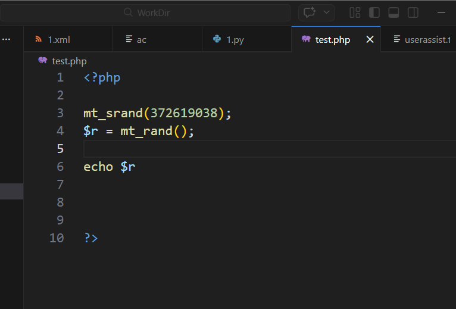
Task: Open the 1.py tab
Action: point(235,40)
